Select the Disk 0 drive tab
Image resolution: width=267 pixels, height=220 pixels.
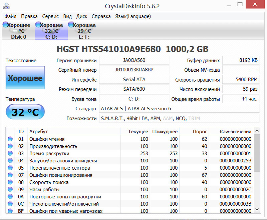click(19, 30)
